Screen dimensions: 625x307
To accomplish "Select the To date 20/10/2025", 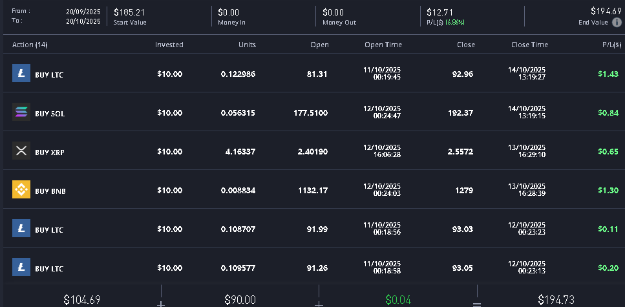I will pyautogui.click(x=83, y=21).
